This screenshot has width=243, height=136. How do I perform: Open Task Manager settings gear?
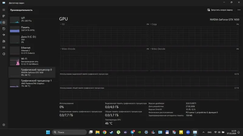click(4, 125)
